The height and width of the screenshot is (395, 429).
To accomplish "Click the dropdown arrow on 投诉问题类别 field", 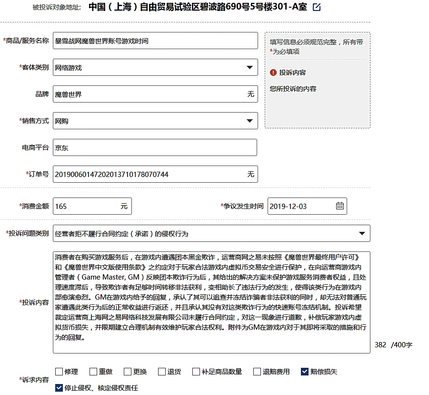I will tap(362, 233).
